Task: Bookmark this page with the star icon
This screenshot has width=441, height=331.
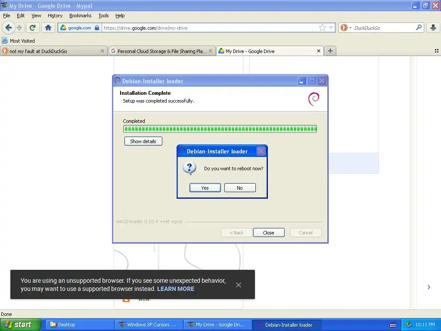Action: pyautogui.click(x=322, y=28)
